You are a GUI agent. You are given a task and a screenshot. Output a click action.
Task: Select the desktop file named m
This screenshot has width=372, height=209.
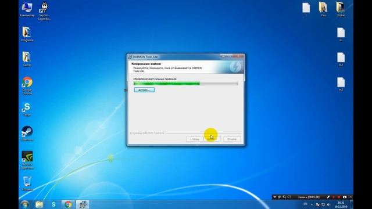pyautogui.click(x=341, y=34)
